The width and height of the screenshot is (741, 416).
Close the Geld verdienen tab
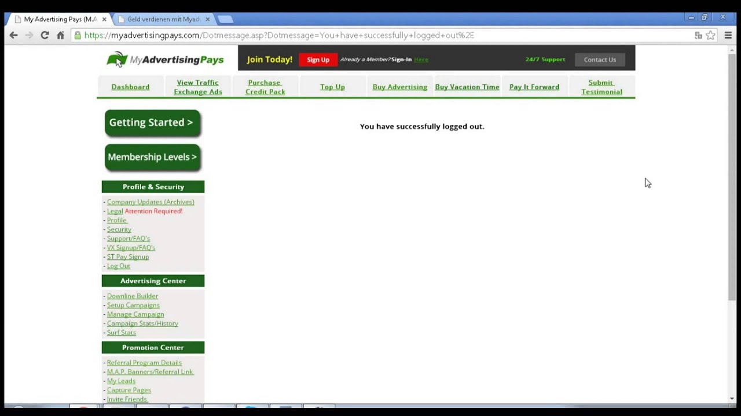pyautogui.click(x=207, y=19)
